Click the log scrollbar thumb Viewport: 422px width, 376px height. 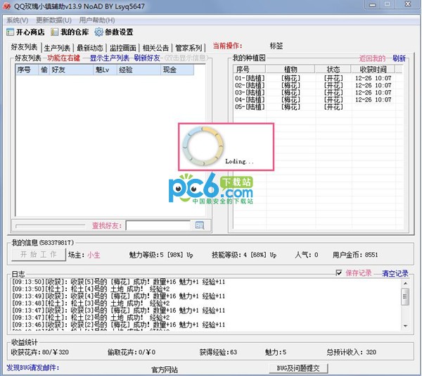coord(405,297)
